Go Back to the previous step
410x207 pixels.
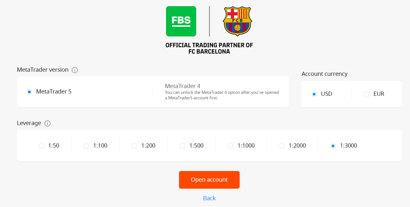point(209,198)
